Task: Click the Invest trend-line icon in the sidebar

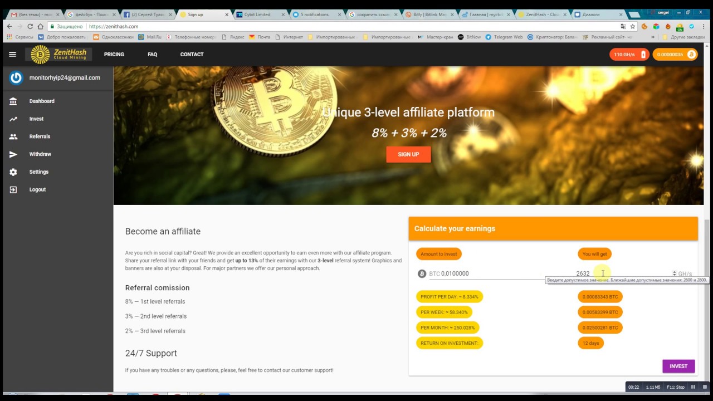Action: click(x=13, y=119)
